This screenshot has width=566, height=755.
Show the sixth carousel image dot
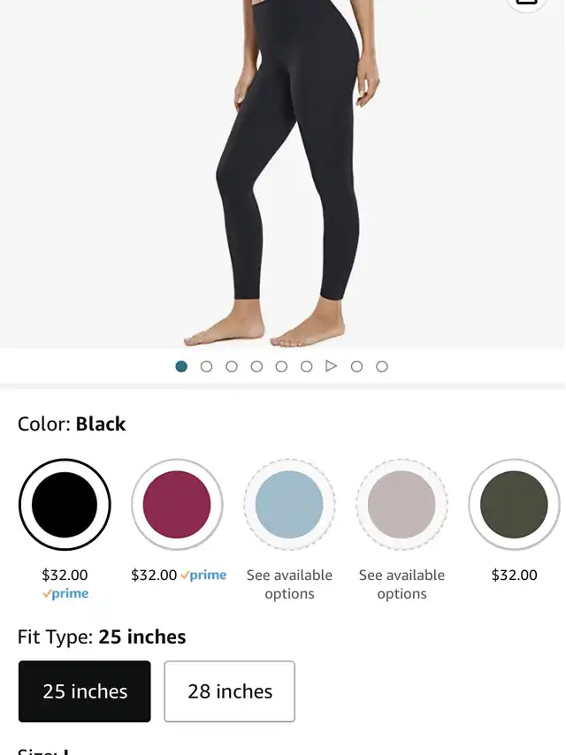306,366
